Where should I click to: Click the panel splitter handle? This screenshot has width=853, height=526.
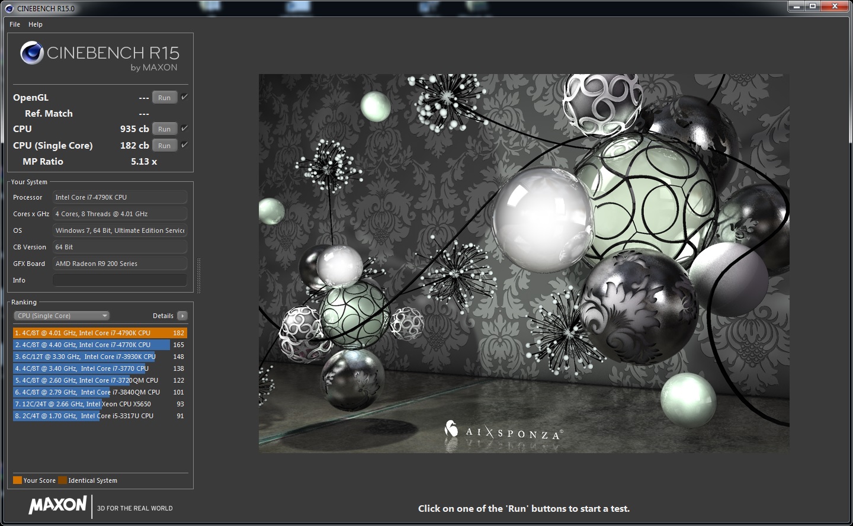point(198,275)
